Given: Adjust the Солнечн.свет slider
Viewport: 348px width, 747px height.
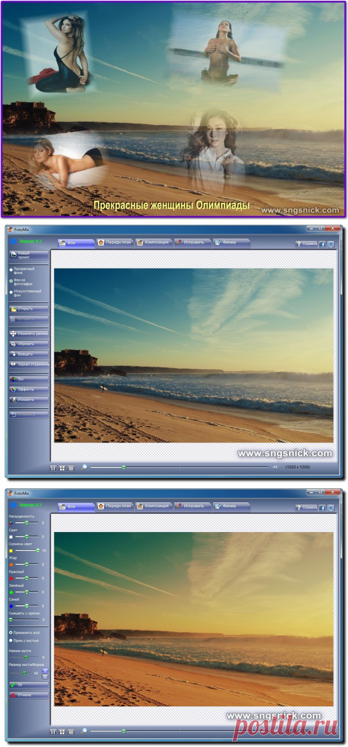Looking at the screenshot, I should 26,550.
